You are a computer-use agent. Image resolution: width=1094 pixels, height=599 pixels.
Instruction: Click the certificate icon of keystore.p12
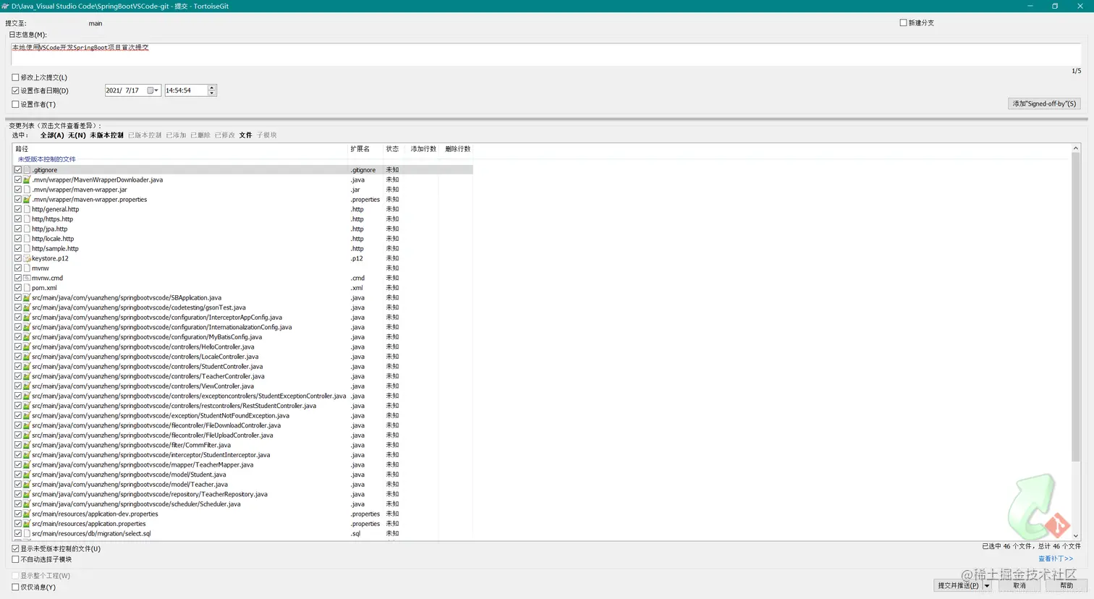[27, 258]
